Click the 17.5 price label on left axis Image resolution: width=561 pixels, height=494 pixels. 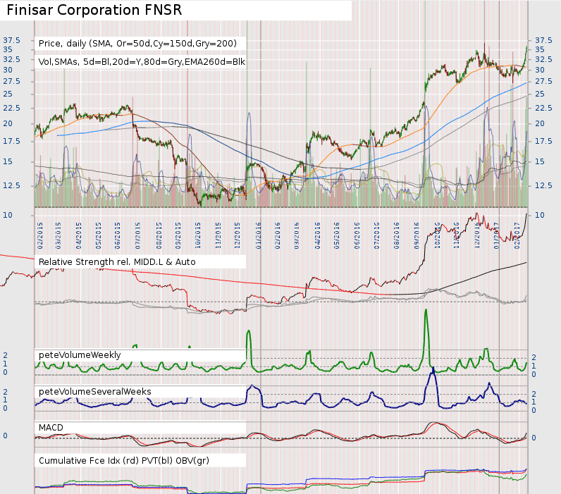coord(12,142)
